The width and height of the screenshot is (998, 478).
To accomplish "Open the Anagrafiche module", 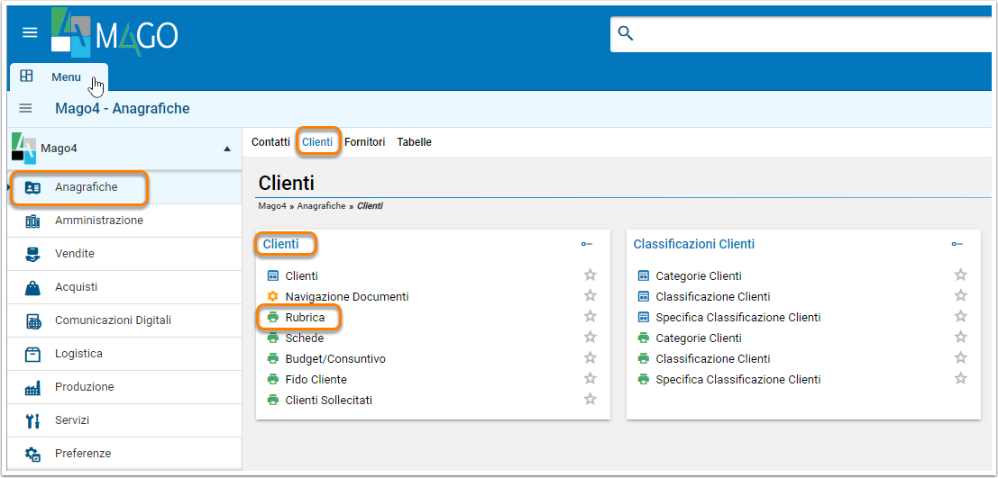I will pos(124,187).
